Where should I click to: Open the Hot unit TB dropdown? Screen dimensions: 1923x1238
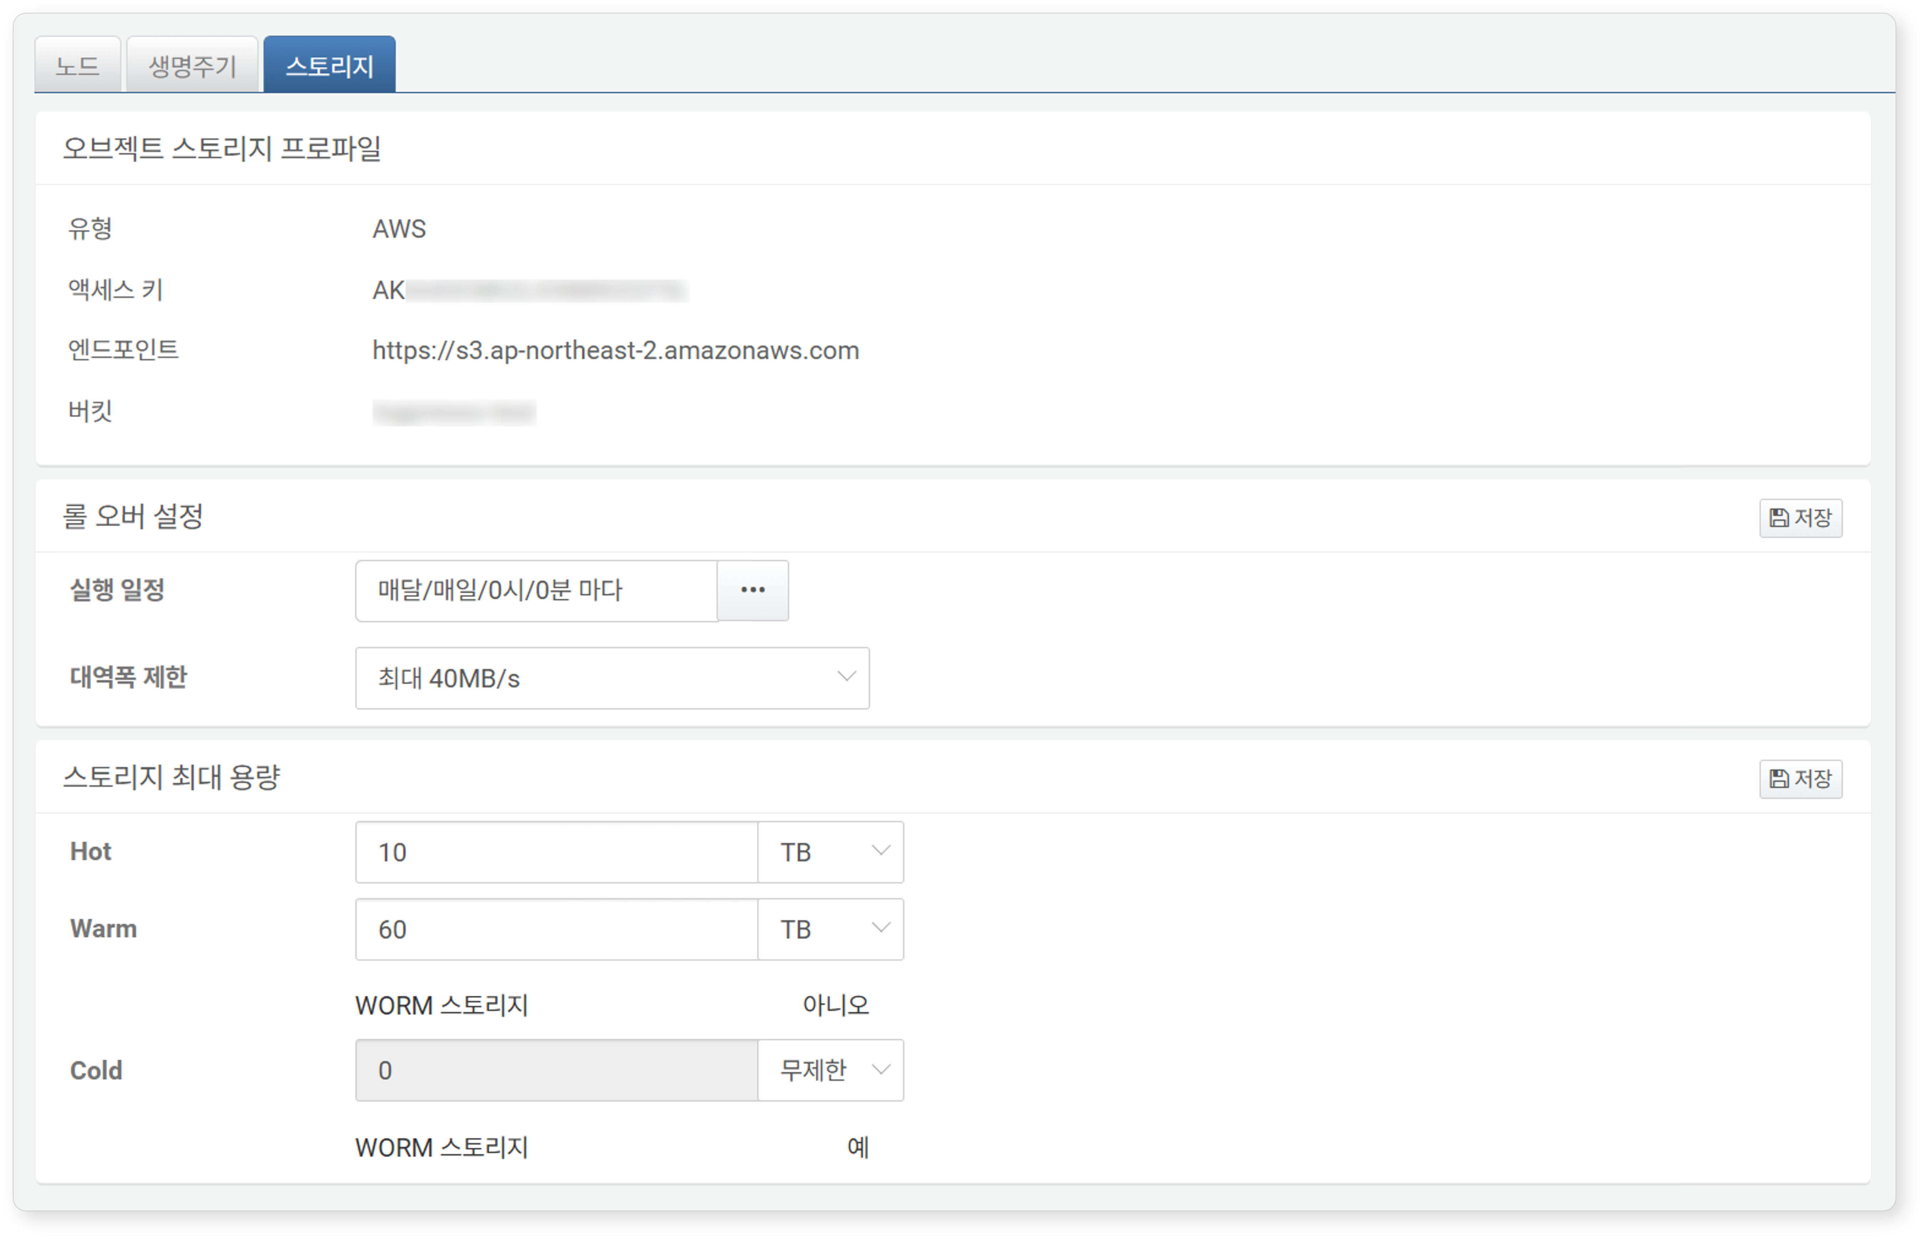tap(831, 852)
